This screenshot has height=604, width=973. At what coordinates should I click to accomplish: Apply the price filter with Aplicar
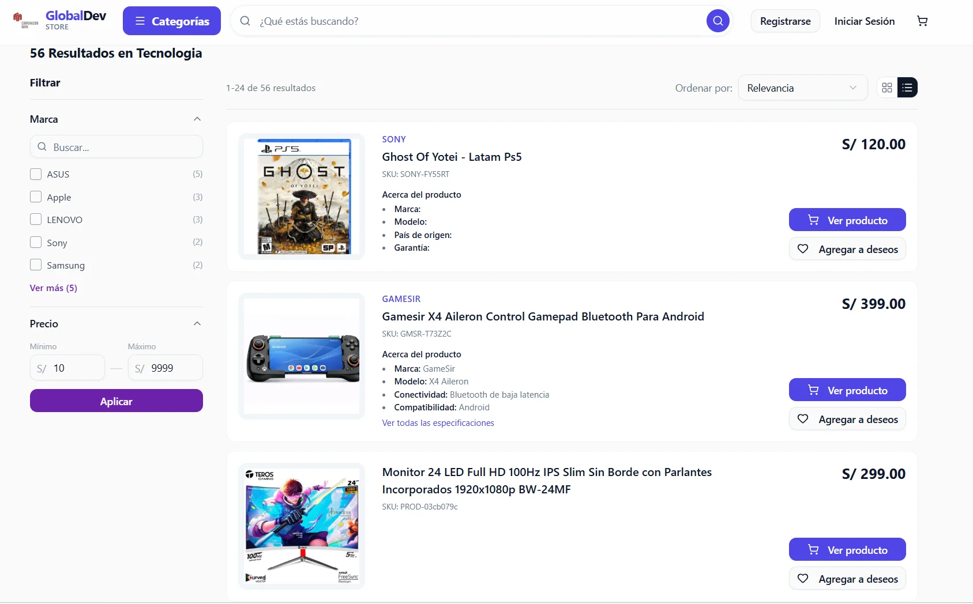(116, 401)
